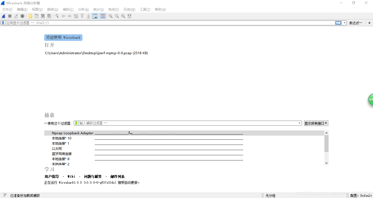The width and height of the screenshot is (373, 198).
Task: Add a filter button with plus icon
Action: (x=369, y=23)
